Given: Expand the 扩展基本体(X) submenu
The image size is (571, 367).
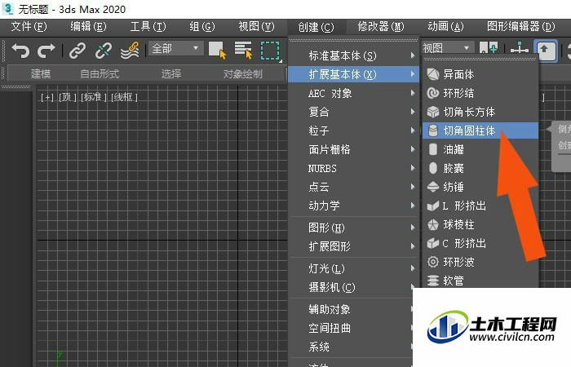Looking at the screenshot, I should click(353, 75).
